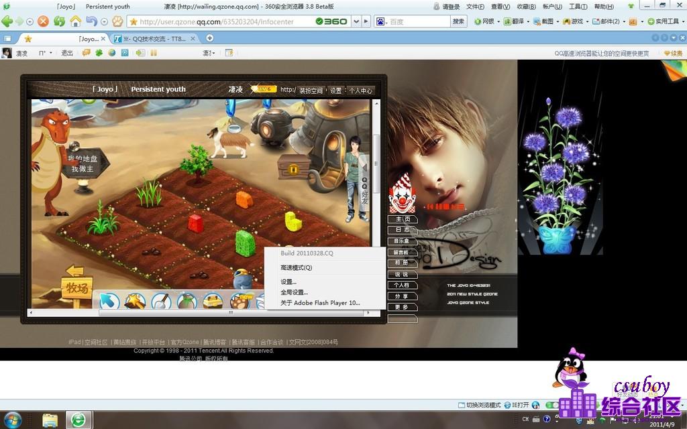Click the red Stop loading icon
The height and width of the screenshot is (429, 687).
click(43, 21)
